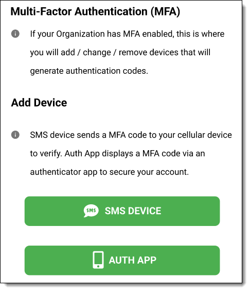Viewport: 250px width, 291px height.
Task: Click the words 'cellular device' in the description
Action: click(x=205, y=135)
